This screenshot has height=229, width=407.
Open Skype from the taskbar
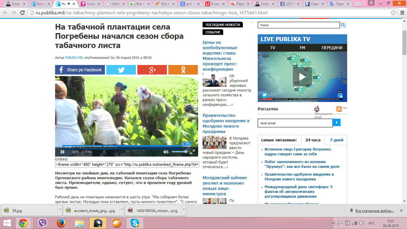[x=135, y=223]
